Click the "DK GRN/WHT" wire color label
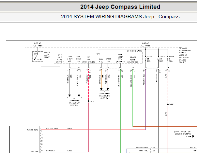Image resolution: width=197 pixels, height=153 pixels. pyautogui.click(x=119, y=81)
